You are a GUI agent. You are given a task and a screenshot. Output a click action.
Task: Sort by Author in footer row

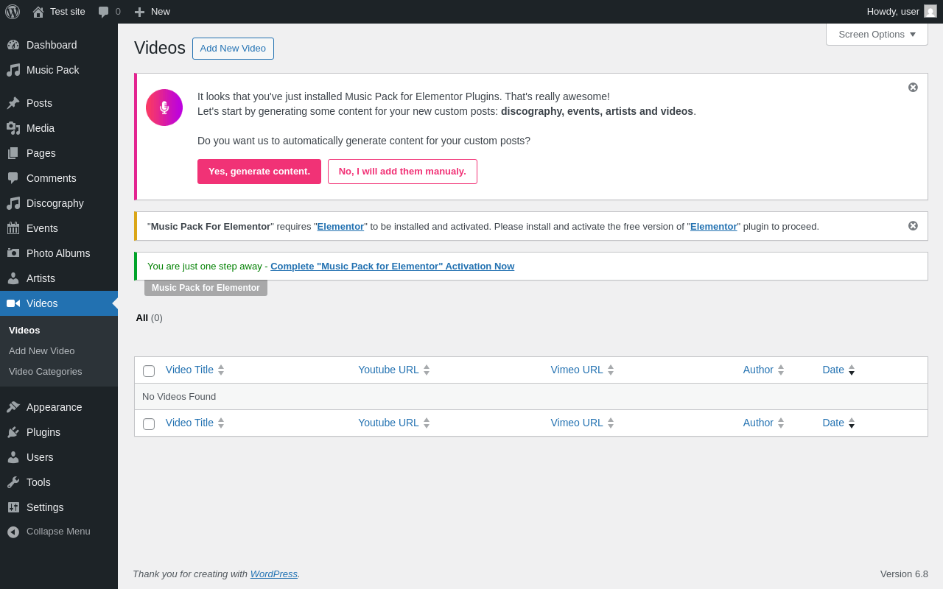coord(763,423)
